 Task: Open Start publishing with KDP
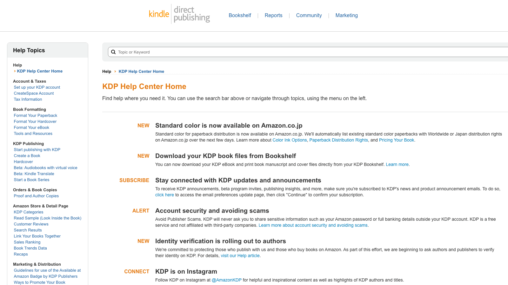pos(37,149)
